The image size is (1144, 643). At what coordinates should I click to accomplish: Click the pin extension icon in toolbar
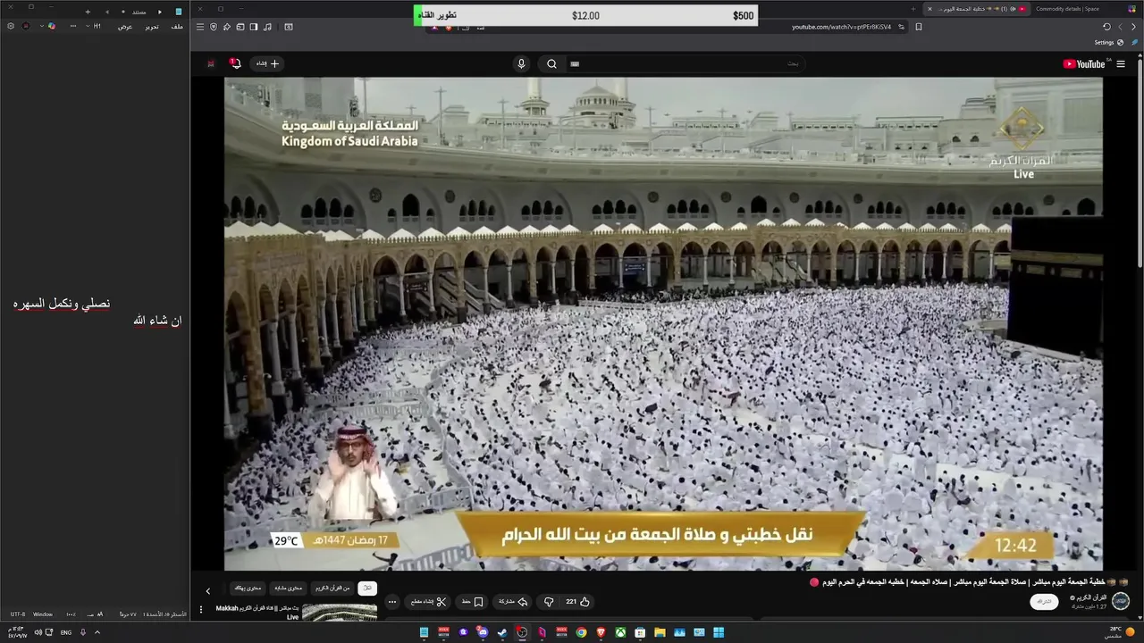[x=227, y=27]
